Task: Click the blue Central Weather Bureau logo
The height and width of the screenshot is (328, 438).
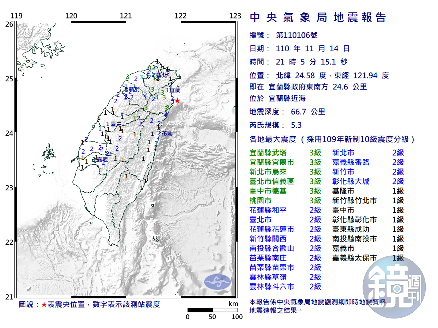Action: click(x=217, y=282)
